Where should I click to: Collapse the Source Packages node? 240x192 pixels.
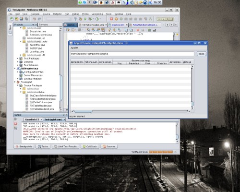18,85
